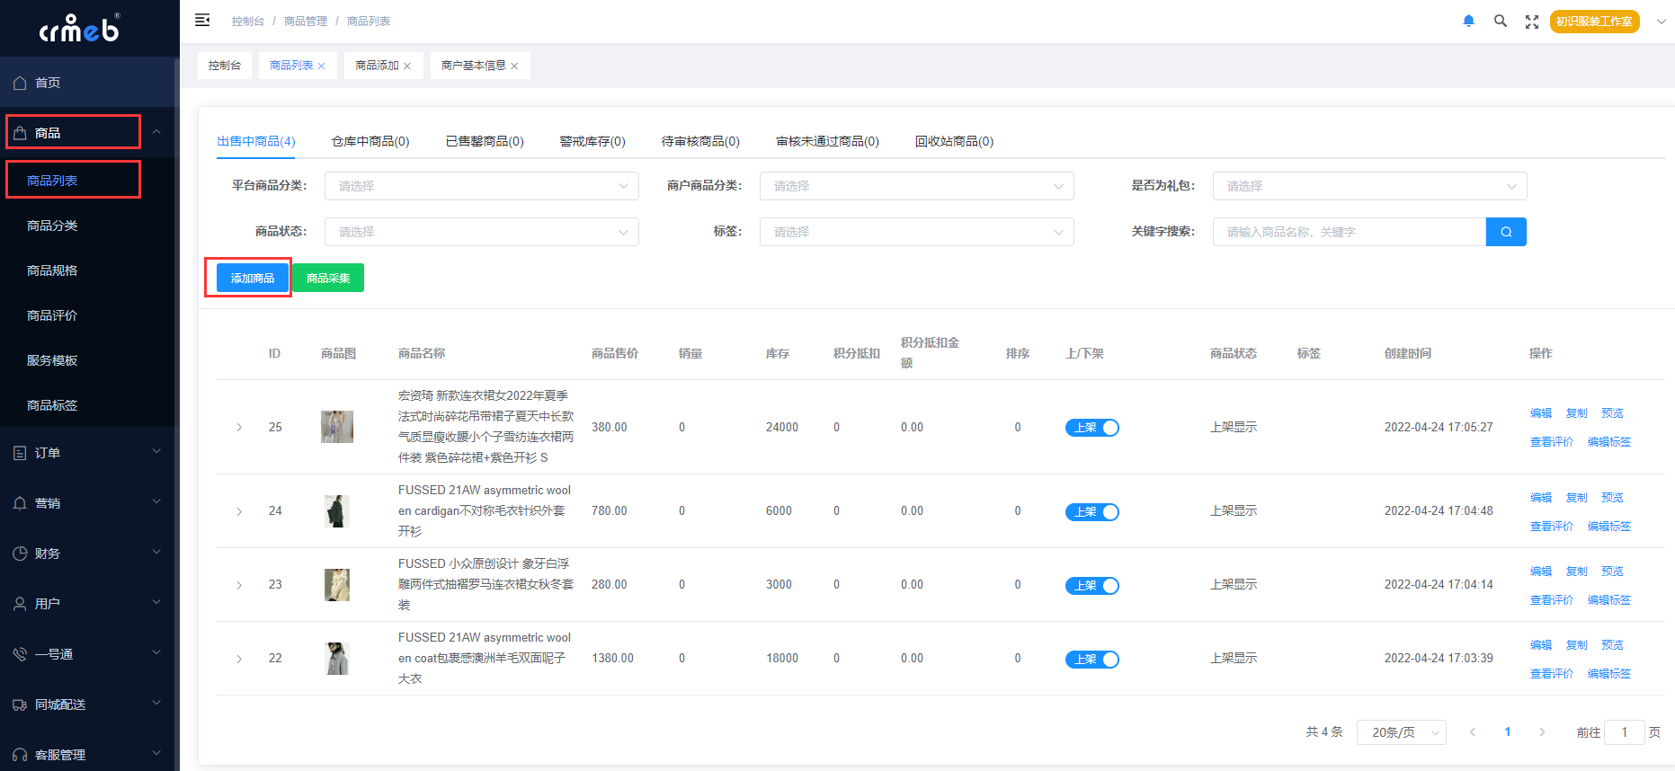Select the 出售中商品(4) tab

256,141
